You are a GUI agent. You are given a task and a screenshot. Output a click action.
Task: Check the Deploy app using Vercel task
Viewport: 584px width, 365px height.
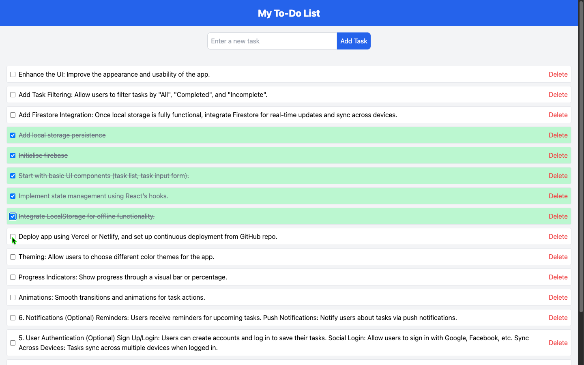pos(13,237)
